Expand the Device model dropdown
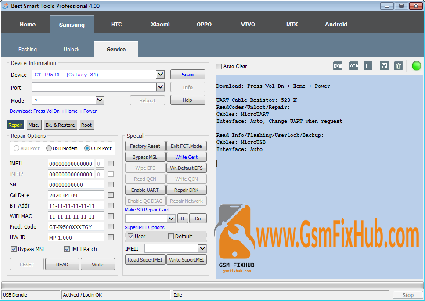The height and width of the screenshot is (301, 425). click(160, 74)
